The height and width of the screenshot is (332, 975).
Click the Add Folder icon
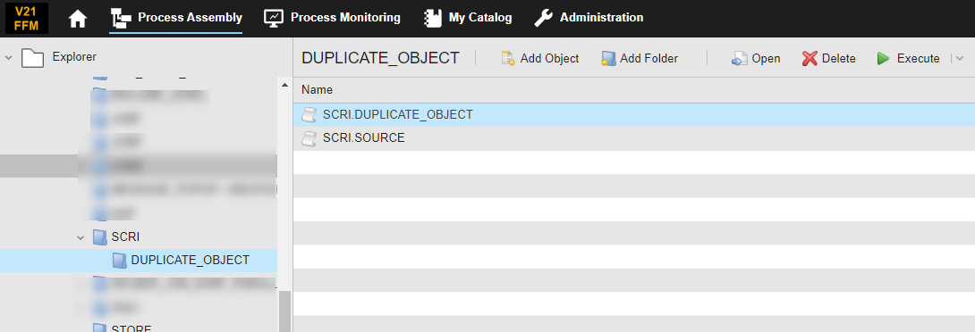(x=608, y=58)
